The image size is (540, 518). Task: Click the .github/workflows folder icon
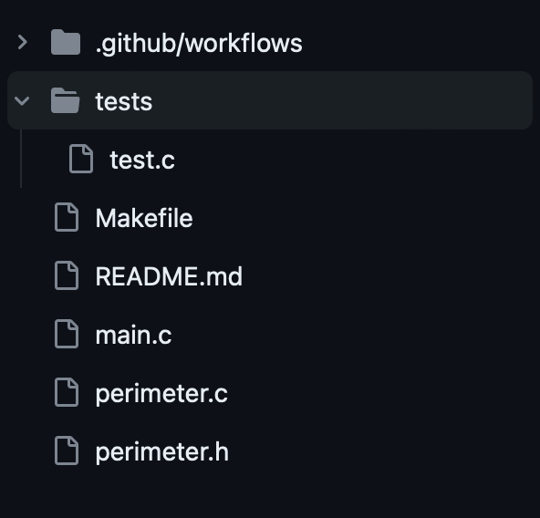tap(66, 42)
